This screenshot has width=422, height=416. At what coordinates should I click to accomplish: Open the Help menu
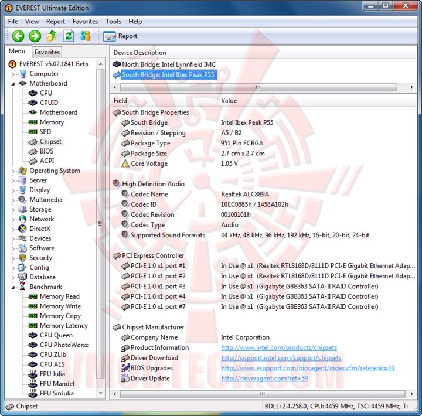[135, 22]
